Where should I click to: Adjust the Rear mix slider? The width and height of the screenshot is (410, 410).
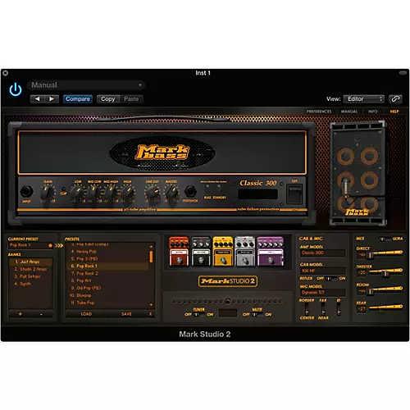[385, 307]
